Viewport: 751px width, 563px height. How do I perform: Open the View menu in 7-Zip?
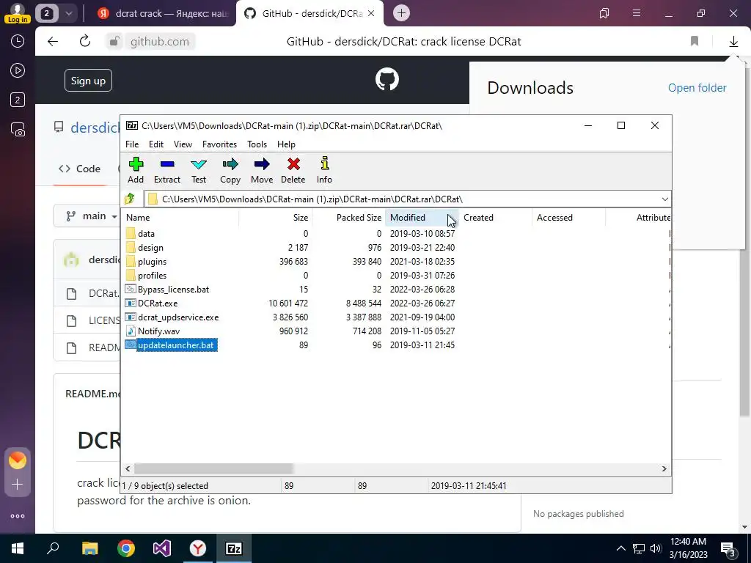point(183,144)
